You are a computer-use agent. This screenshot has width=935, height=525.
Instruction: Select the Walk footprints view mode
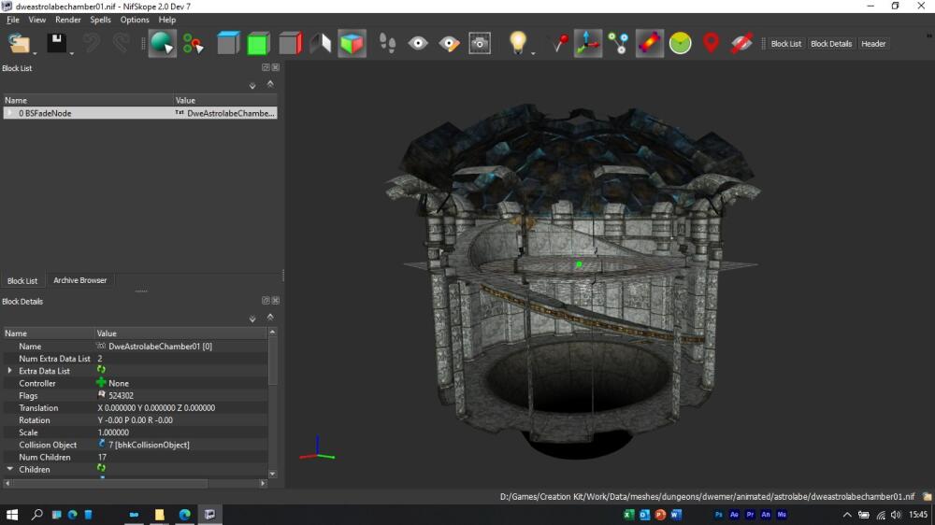coord(388,44)
